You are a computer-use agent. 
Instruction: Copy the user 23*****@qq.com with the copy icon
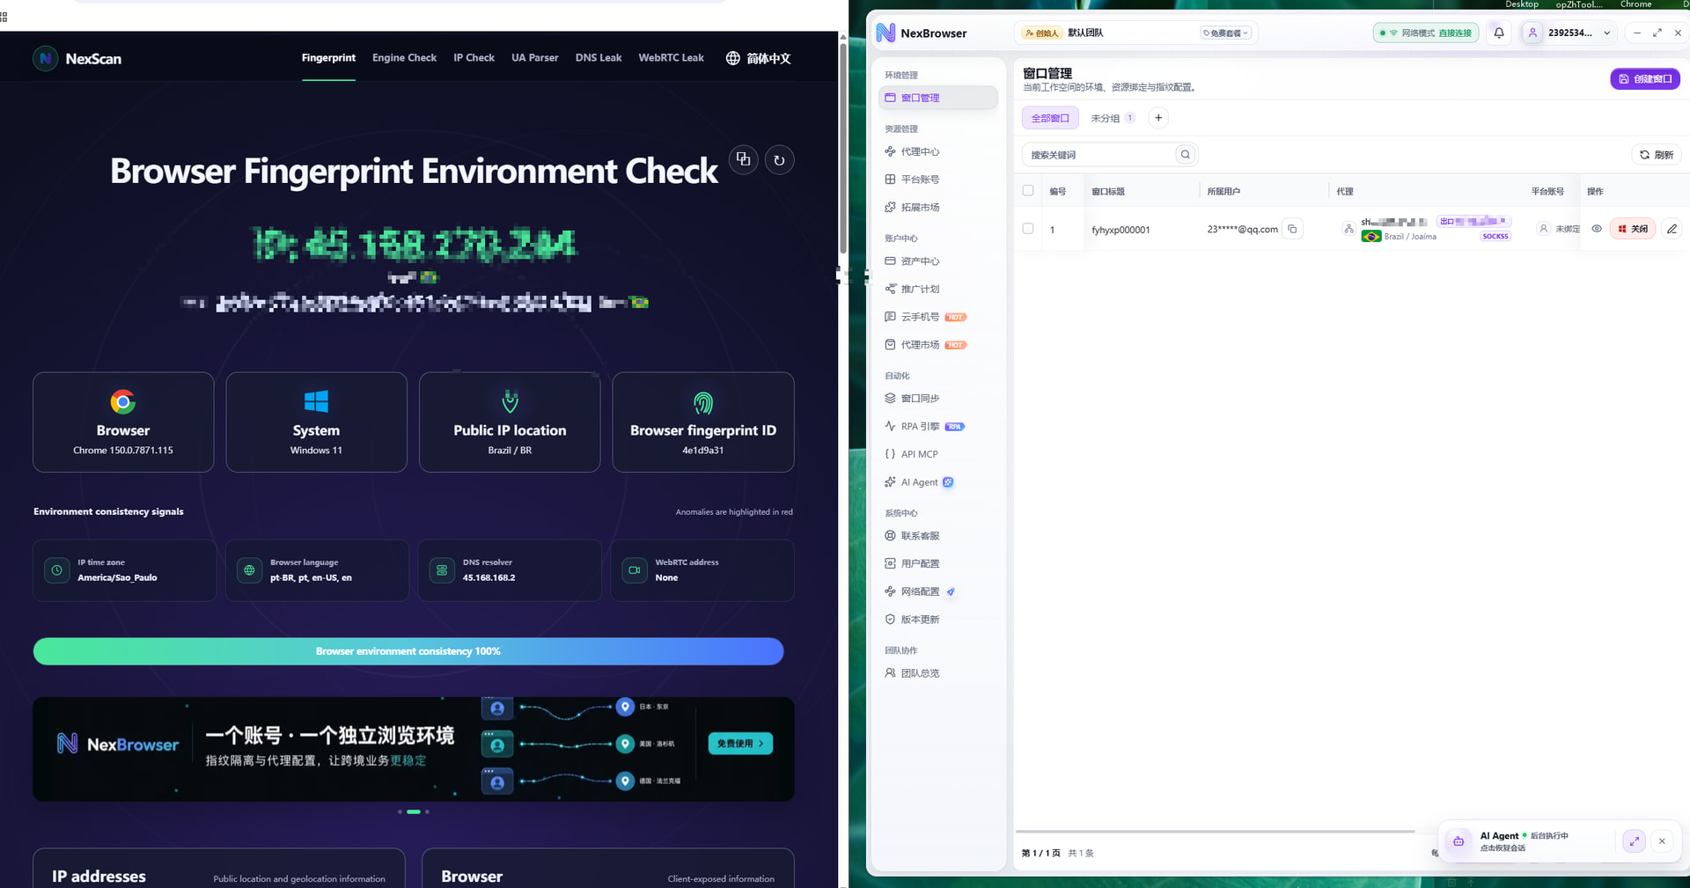point(1292,229)
